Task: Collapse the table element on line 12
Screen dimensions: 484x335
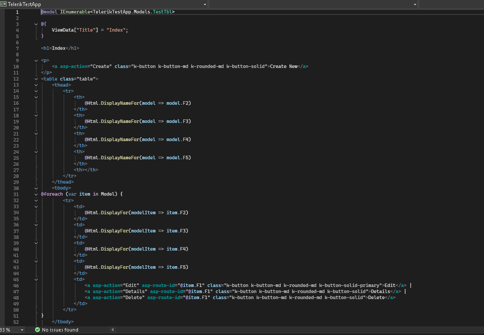Action: 36,79
